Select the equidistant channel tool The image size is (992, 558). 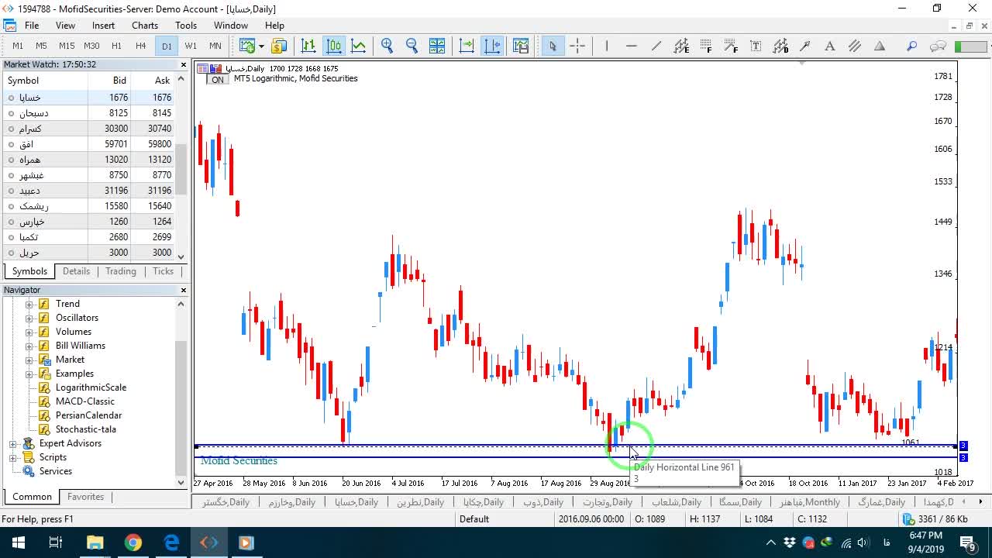[681, 46]
